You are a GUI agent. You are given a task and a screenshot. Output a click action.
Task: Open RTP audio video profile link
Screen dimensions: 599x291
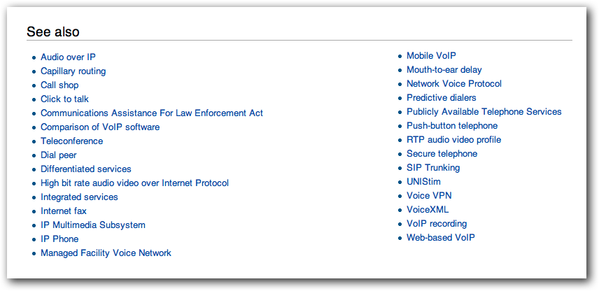click(454, 140)
